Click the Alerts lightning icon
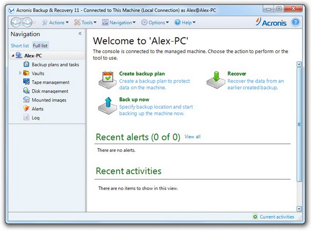311x232 pixels. (27, 109)
